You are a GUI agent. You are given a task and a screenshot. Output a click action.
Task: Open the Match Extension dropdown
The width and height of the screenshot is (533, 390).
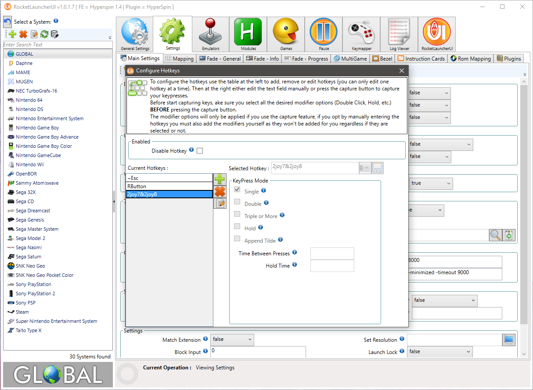(232, 340)
